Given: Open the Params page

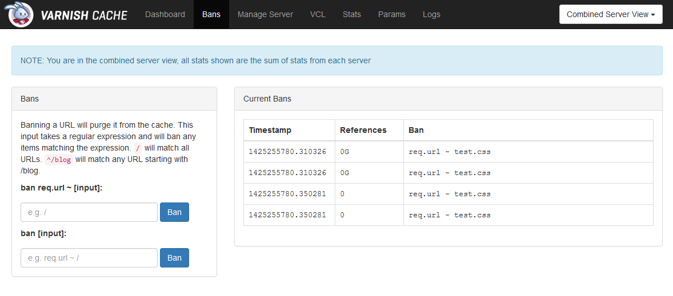Looking at the screenshot, I should click(x=392, y=14).
